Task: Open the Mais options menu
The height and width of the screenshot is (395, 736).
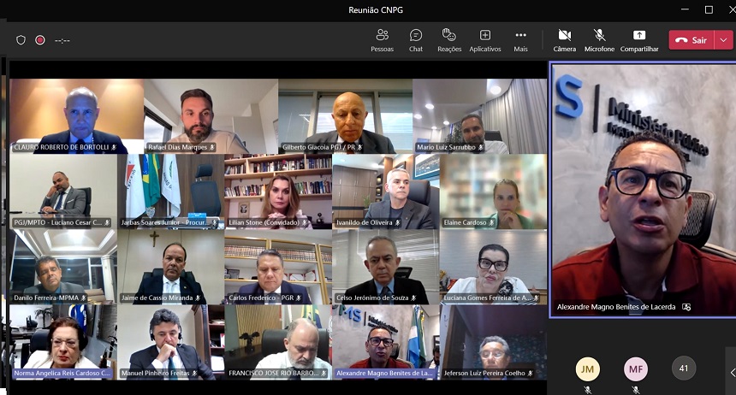Action: [x=520, y=39]
